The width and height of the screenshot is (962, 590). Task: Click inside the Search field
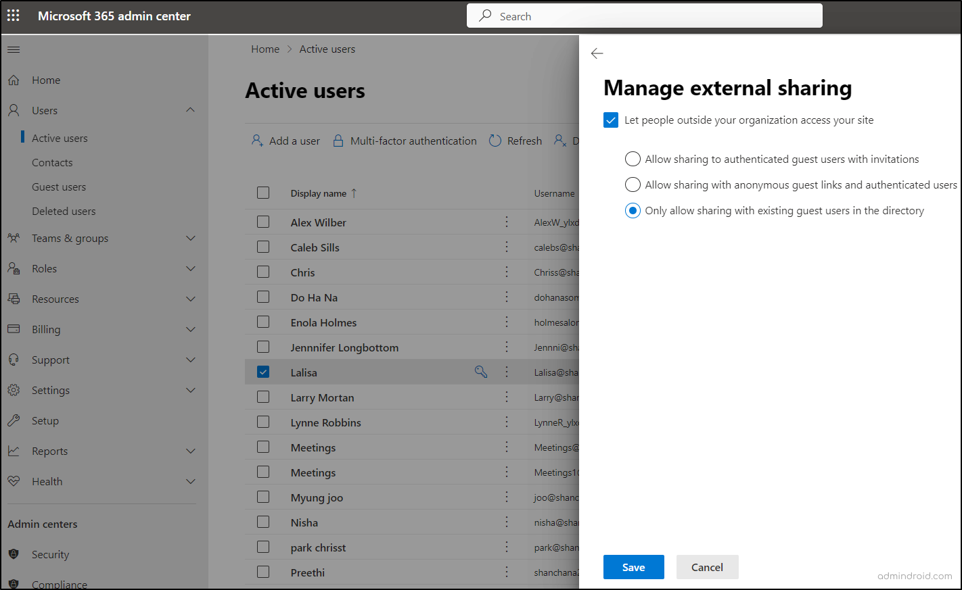(x=644, y=16)
